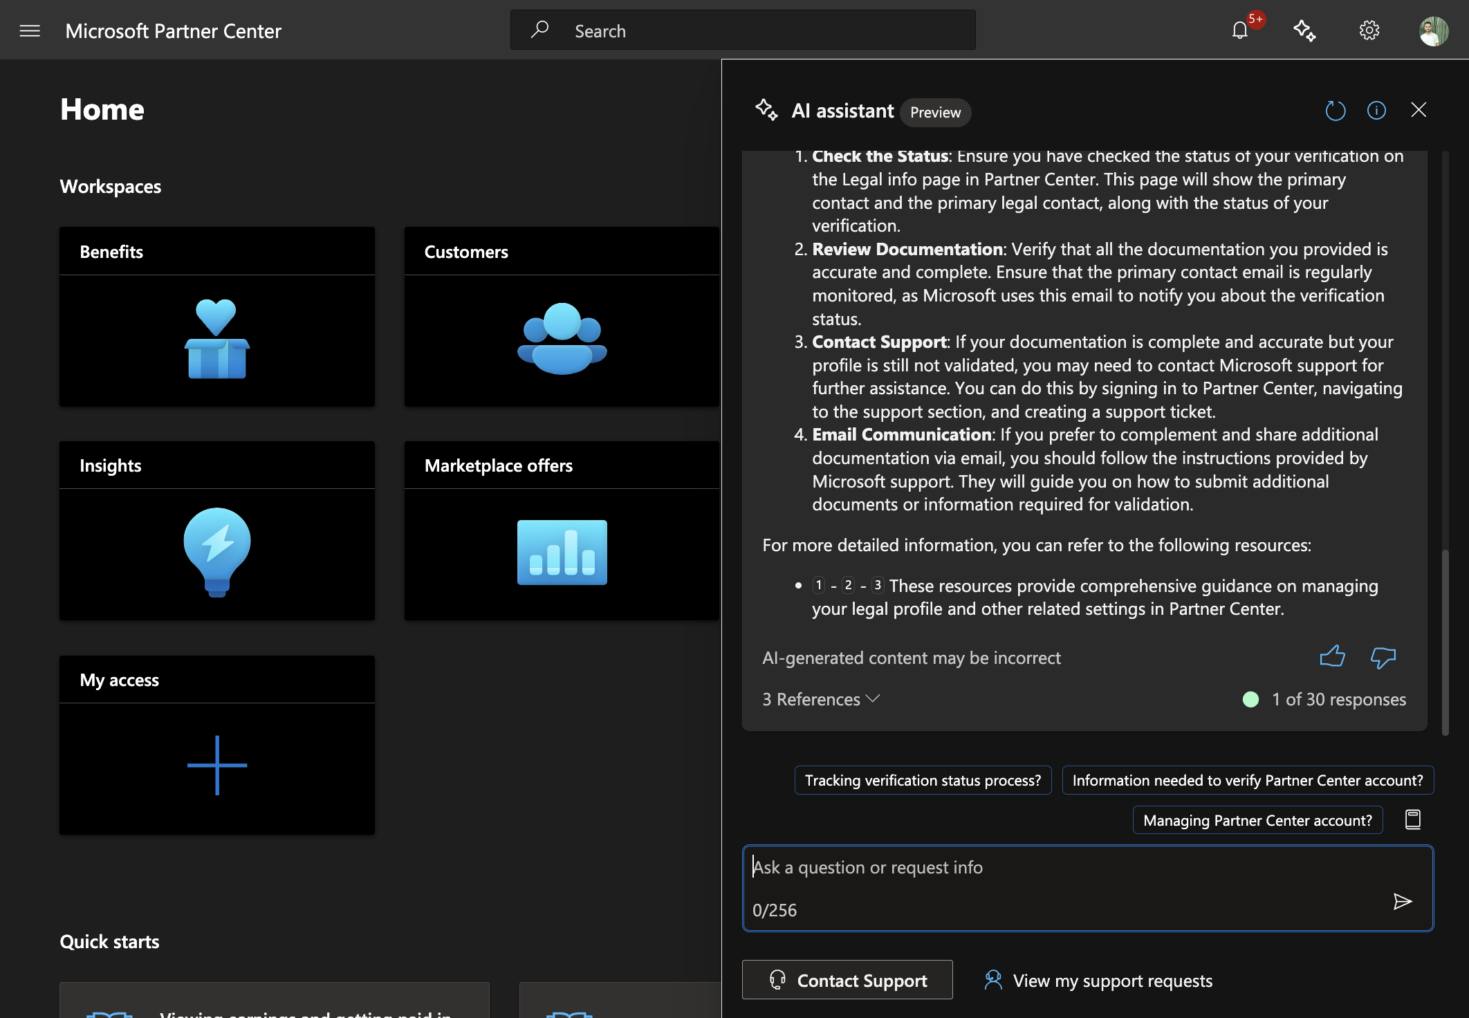Select 'Tracking verification status process?' suggestion
The image size is (1469, 1018).
click(x=923, y=780)
